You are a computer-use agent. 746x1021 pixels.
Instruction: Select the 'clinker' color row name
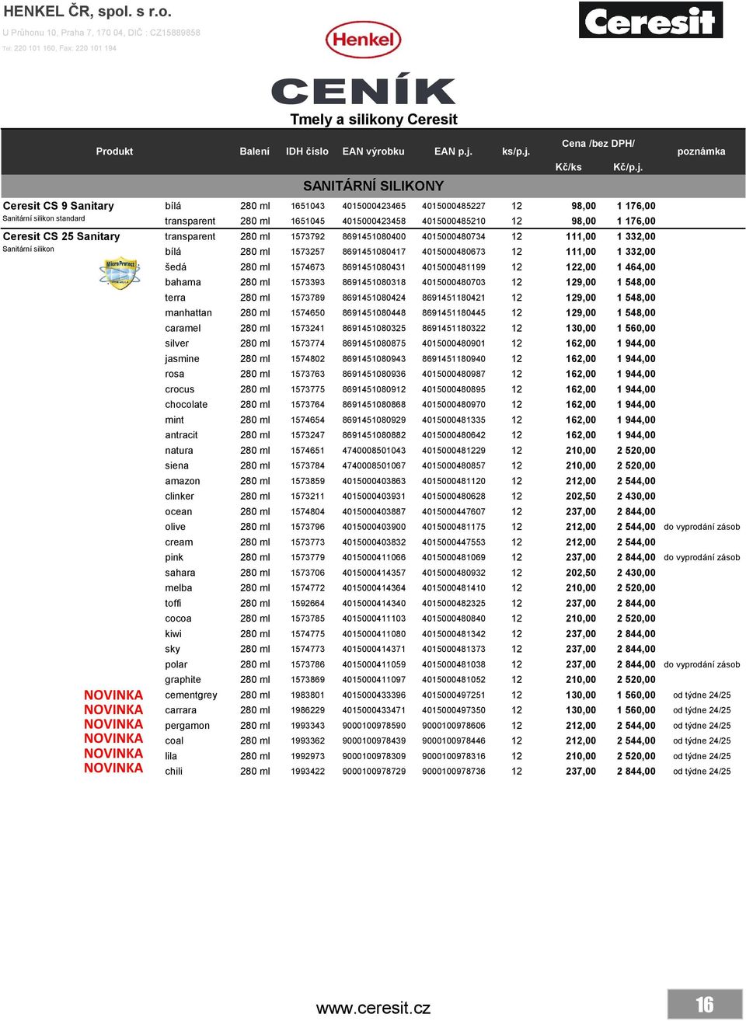(x=180, y=496)
